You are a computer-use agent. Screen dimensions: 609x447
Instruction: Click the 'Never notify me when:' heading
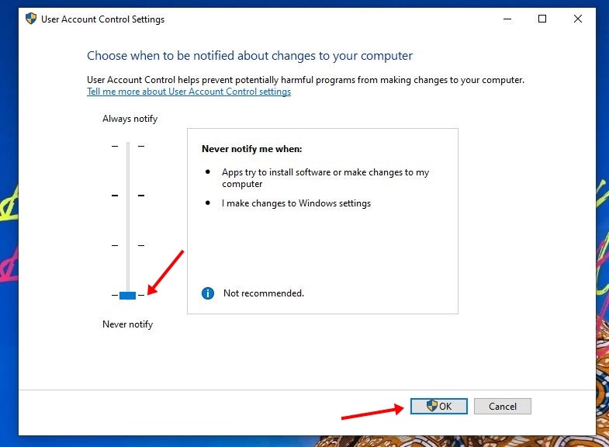click(x=251, y=149)
